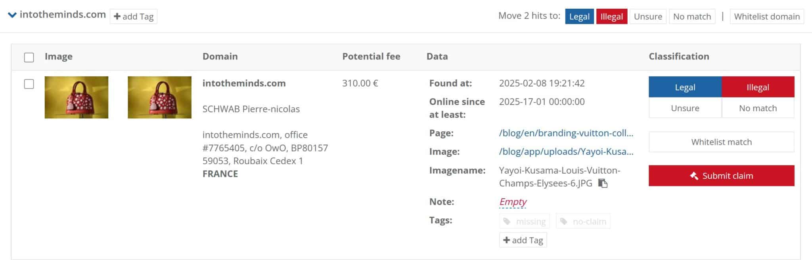Screen dimensions: 812x260
Task: Click the no-claim tag icon
Action: (564, 221)
